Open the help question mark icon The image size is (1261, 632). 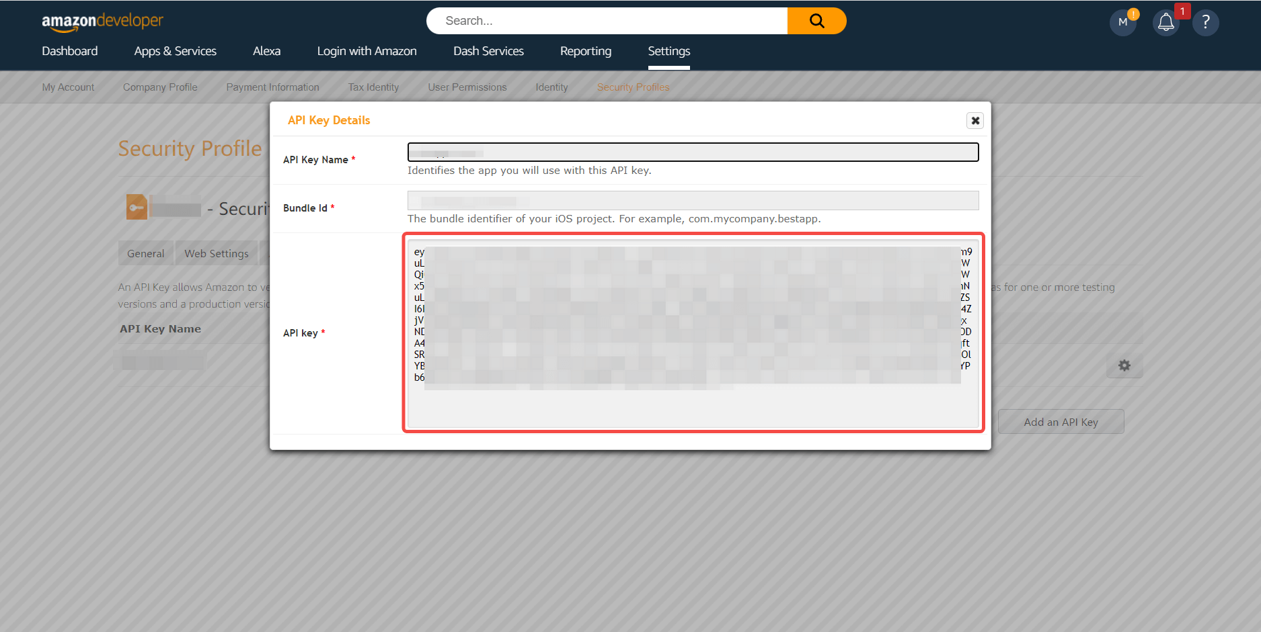click(x=1205, y=22)
